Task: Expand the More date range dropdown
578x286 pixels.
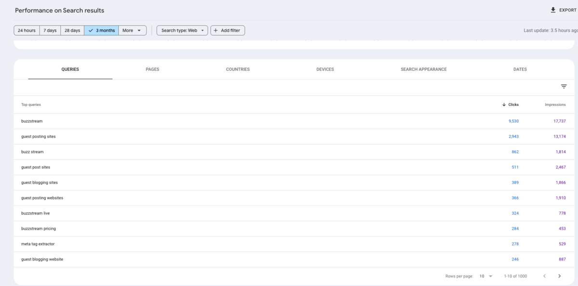Action: (132, 30)
